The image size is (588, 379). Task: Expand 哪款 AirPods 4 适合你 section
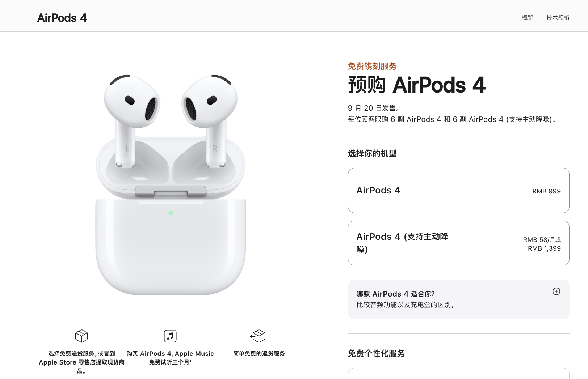(458, 299)
